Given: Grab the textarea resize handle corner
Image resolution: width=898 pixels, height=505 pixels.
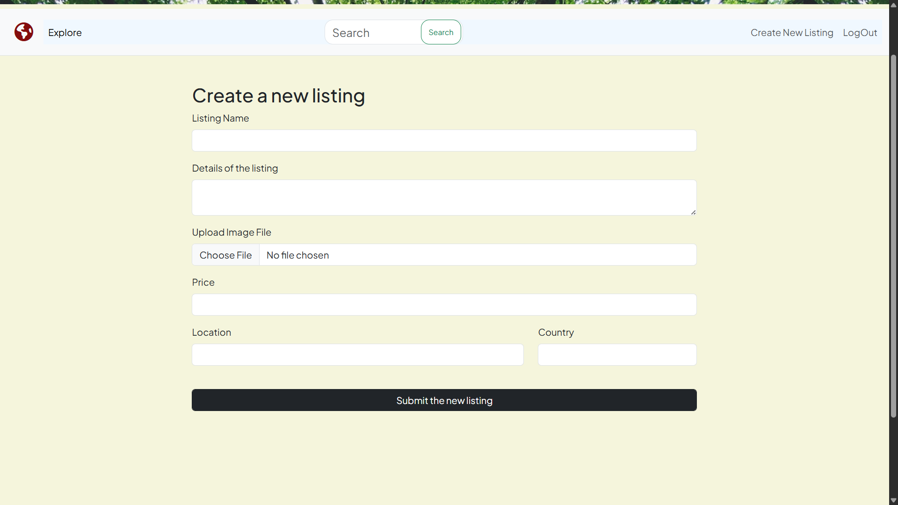Looking at the screenshot, I should pos(693,212).
